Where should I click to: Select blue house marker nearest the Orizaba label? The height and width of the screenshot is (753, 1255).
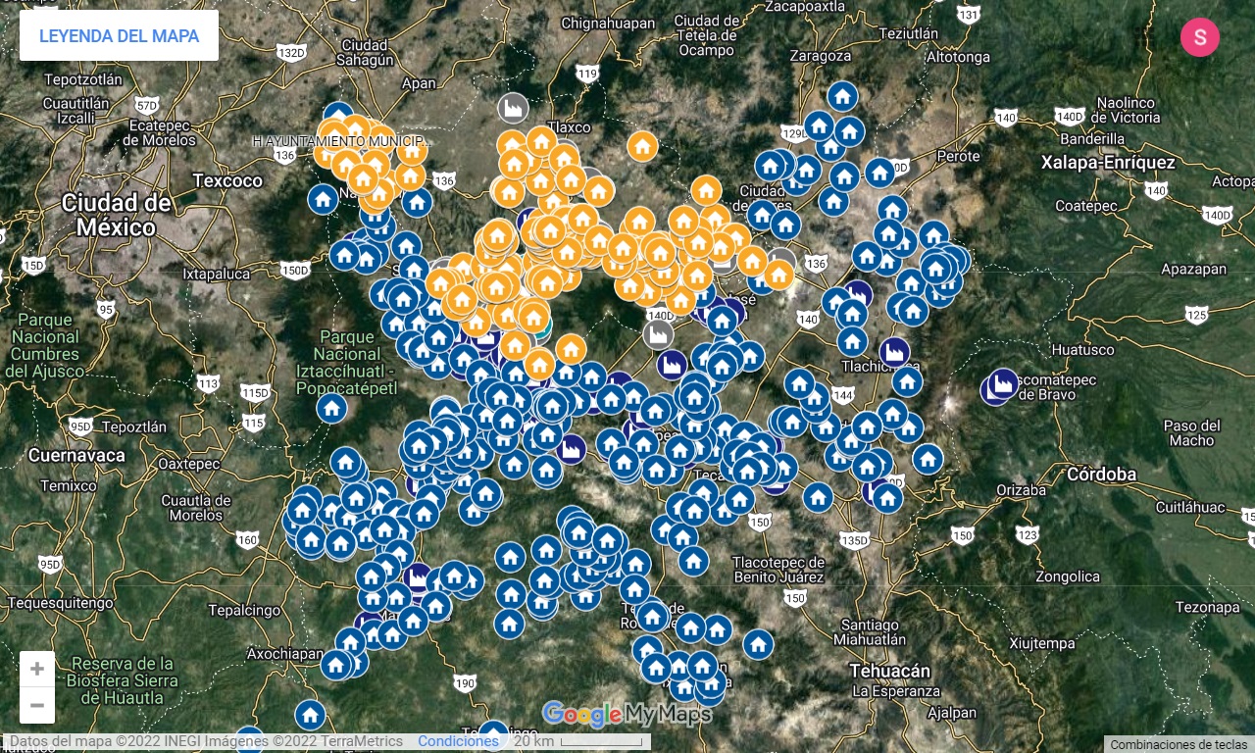pos(928,458)
